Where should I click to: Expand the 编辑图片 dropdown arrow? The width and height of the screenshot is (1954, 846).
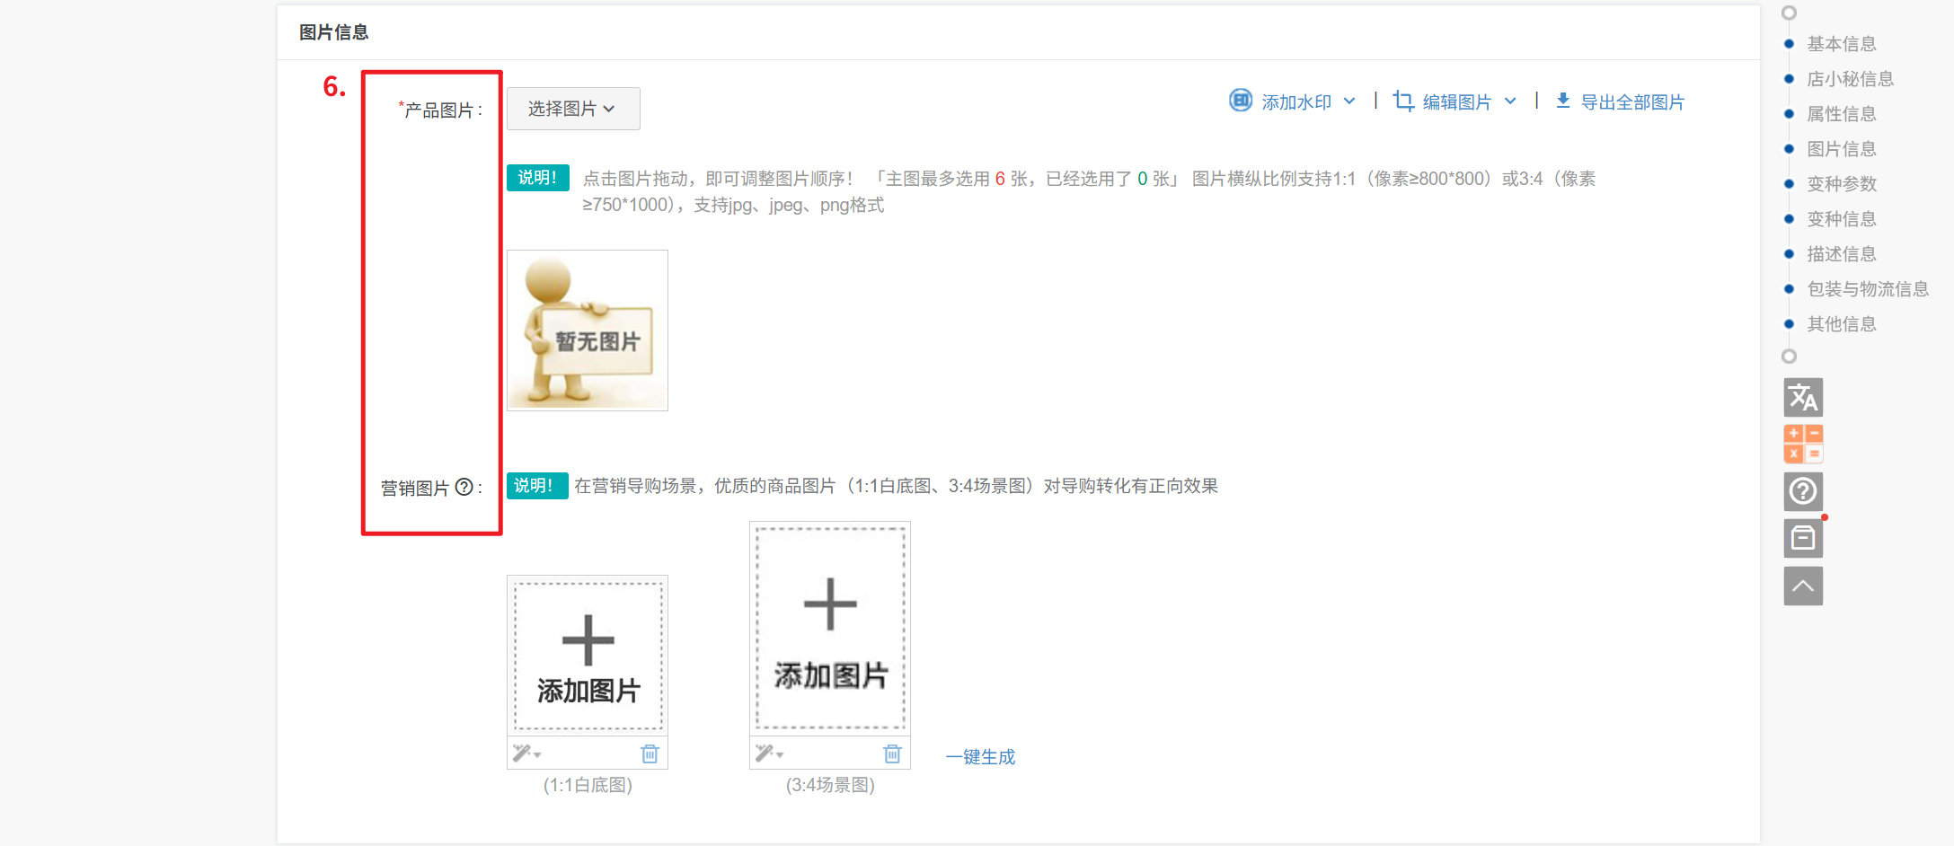[1510, 101]
